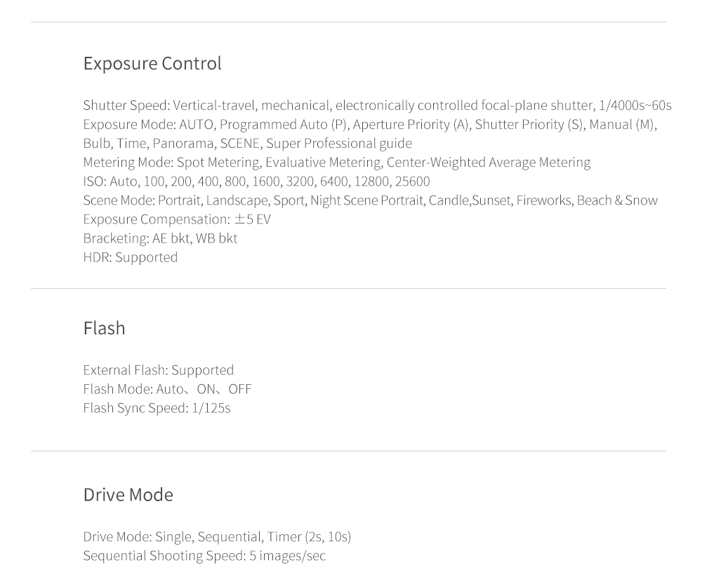
Task: Click the Shutter Speed specification line
Action: click(x=377, y=105)
